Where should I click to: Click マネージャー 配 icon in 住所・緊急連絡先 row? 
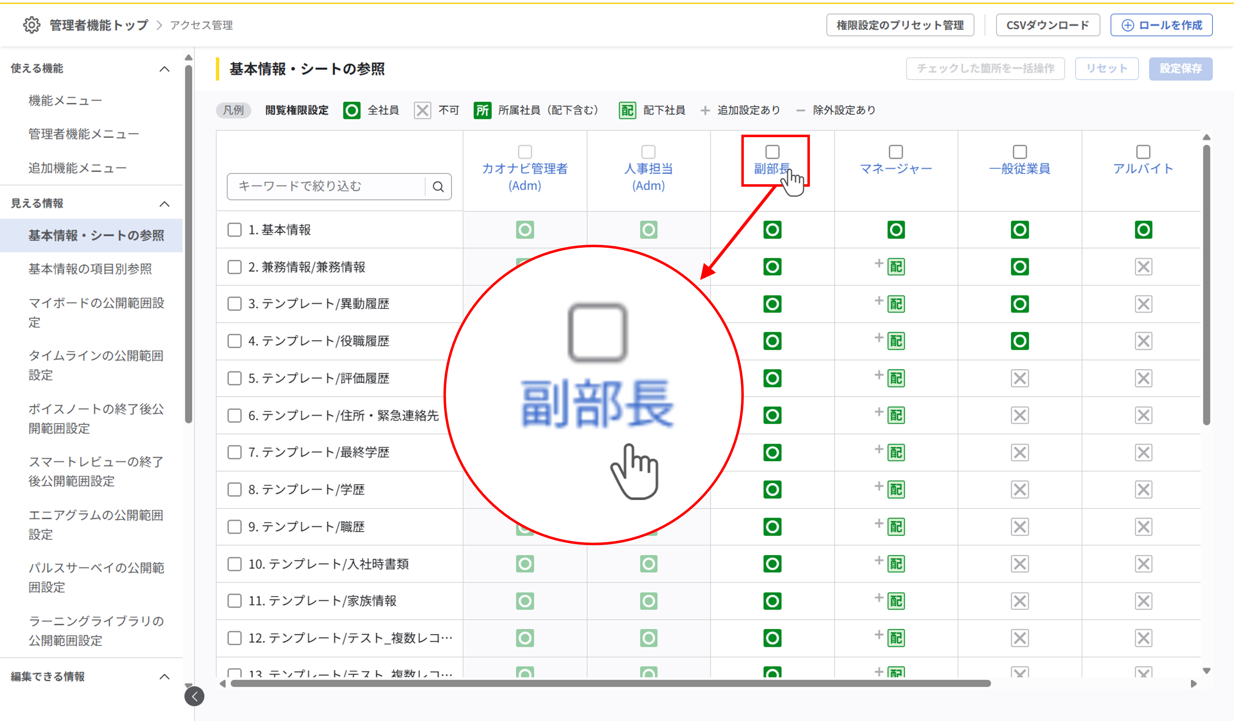pos(896,415)
